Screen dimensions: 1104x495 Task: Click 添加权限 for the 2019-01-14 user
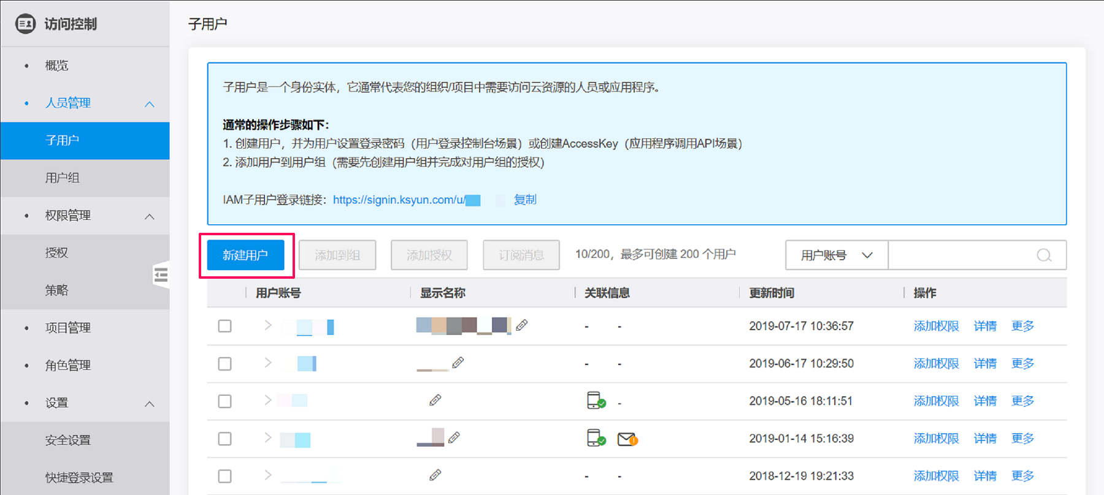[936, 438]
